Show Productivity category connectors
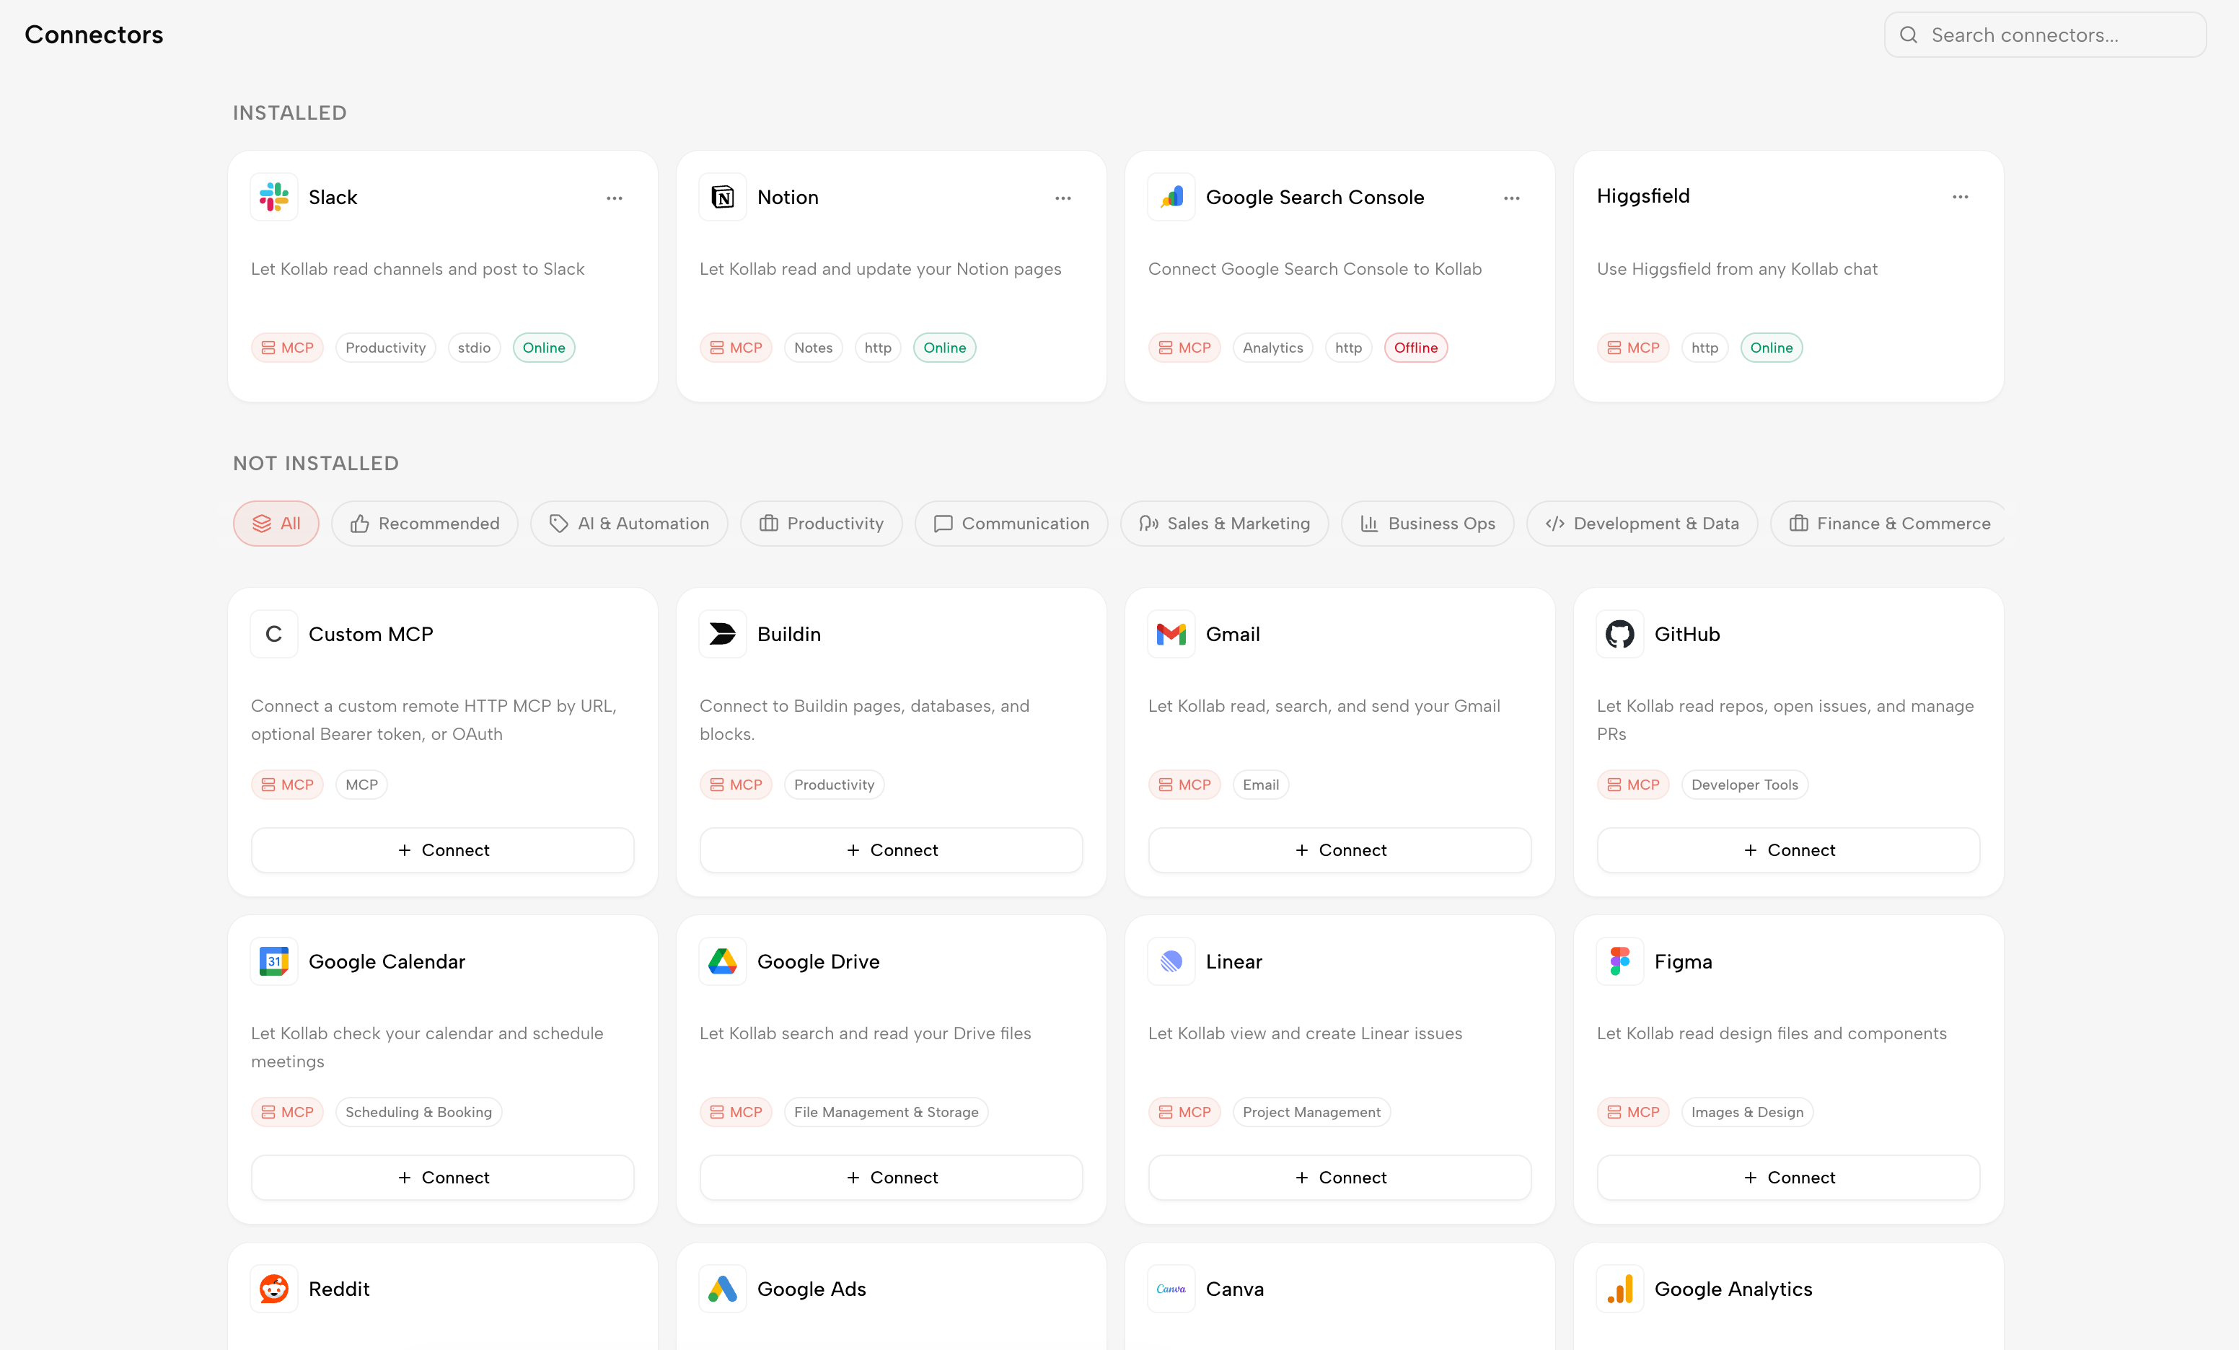This screenshot has height=1350, width=2239. click(x=822, y=524)
